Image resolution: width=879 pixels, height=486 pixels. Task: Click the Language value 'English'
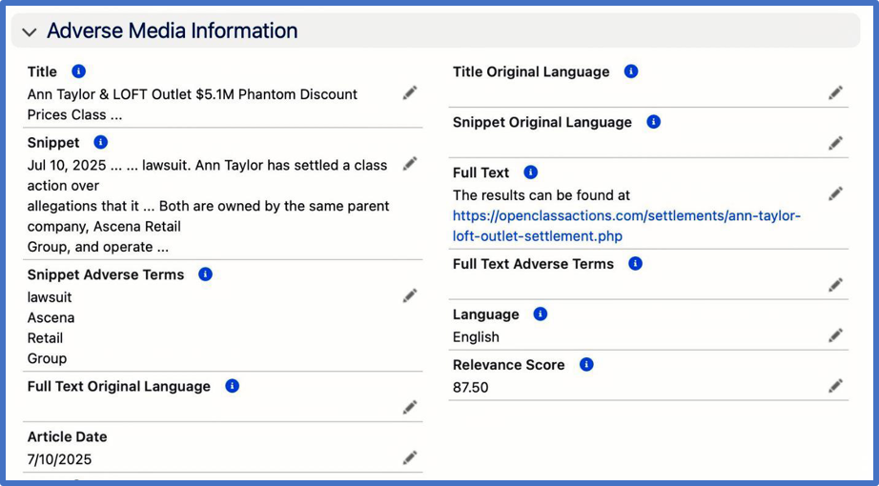coord(476,337)
